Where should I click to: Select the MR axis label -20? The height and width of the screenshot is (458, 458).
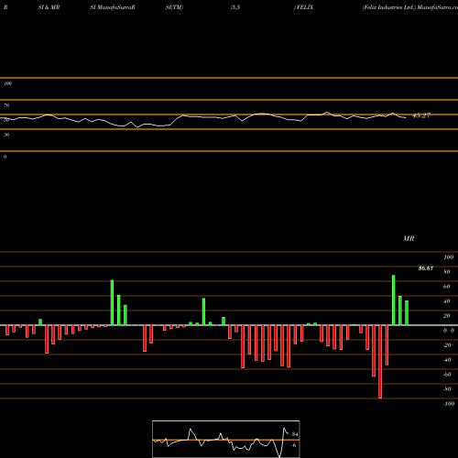tap(447, 345)
